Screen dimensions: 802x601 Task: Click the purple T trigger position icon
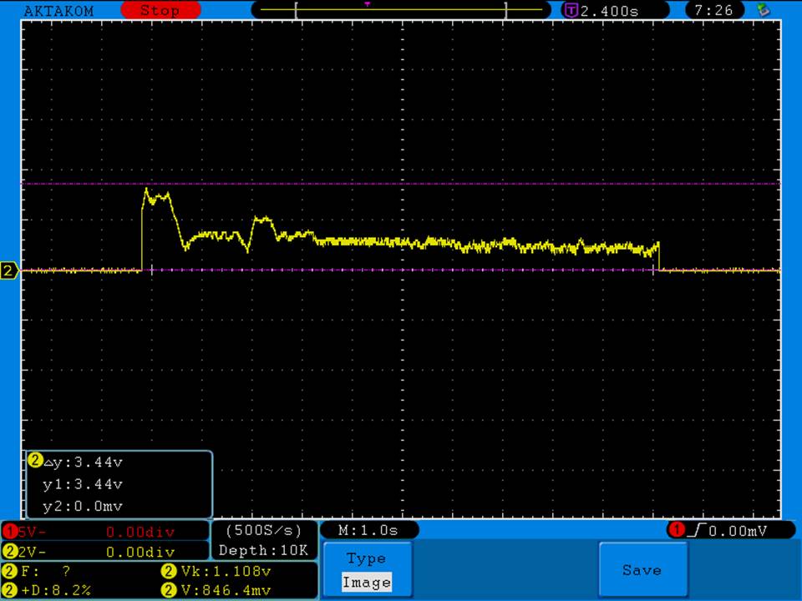pos(571,11)
